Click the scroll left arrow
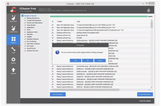 coord(51,90)
